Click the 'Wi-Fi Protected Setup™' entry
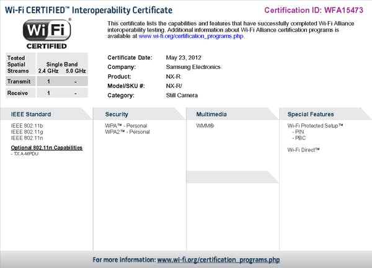 point(315,126)
